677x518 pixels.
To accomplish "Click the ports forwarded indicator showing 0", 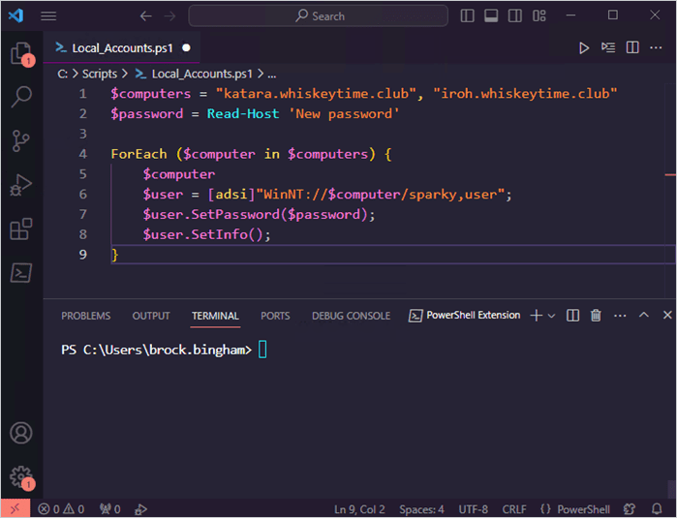I will pos(109,509).
